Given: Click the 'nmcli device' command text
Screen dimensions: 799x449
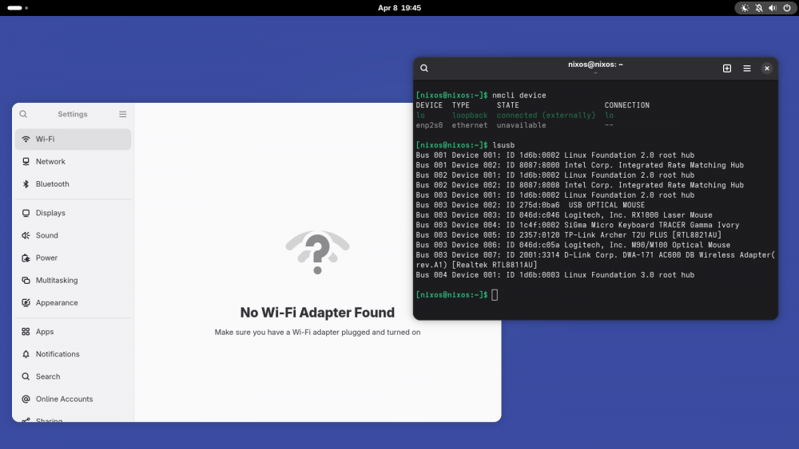Looking at the screenshot, I should [x=519, y=95].
